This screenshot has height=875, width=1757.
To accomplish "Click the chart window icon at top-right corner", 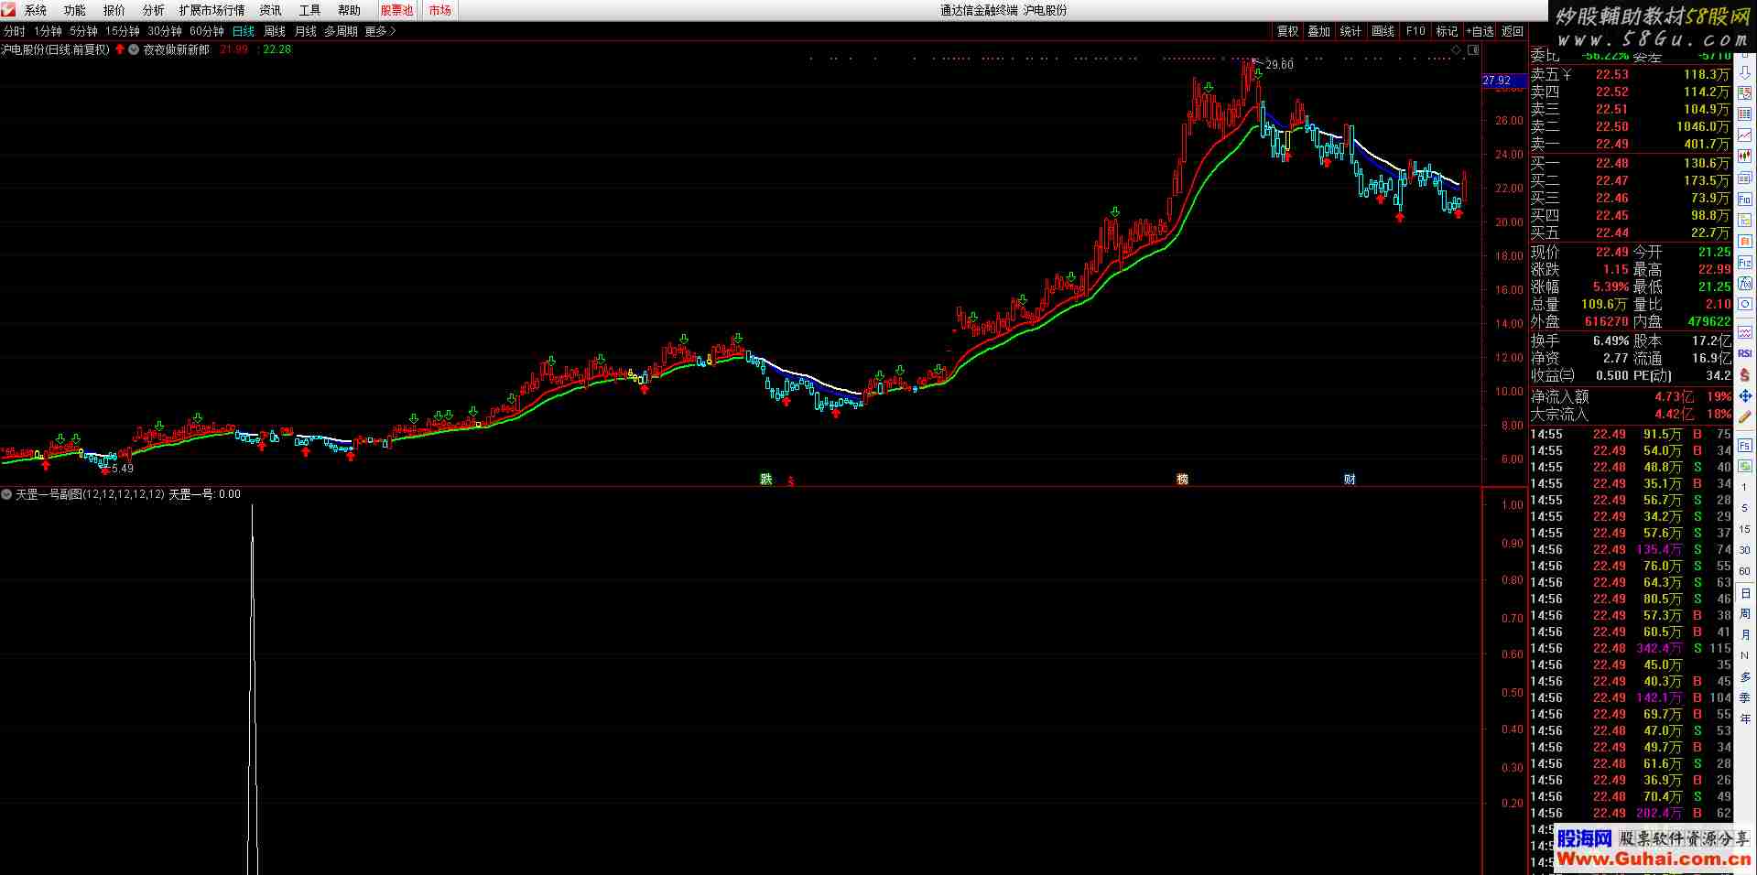I will [x=1472, y=51].
